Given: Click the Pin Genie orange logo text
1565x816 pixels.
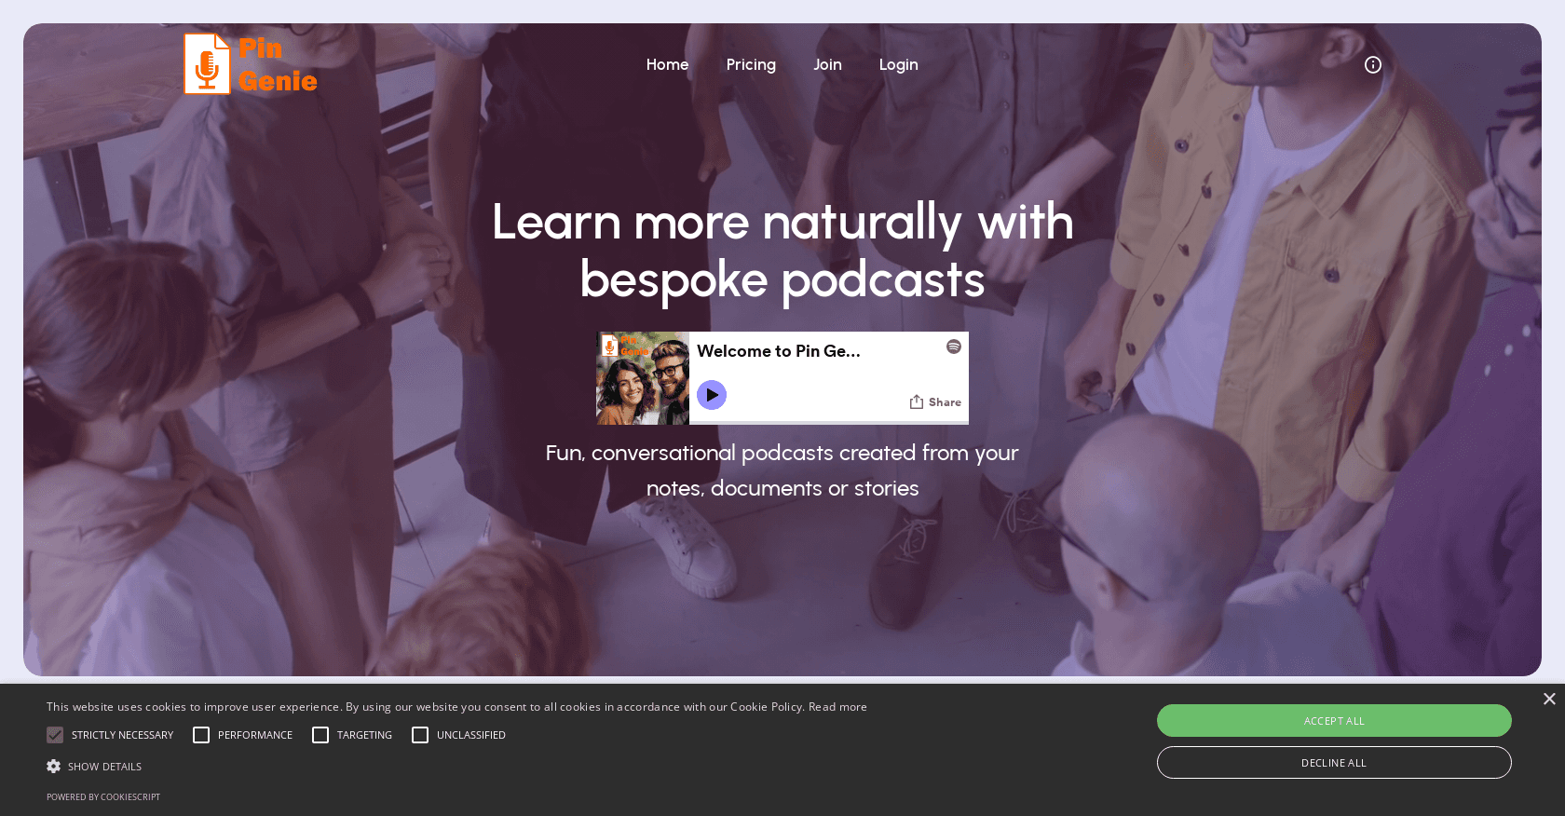Looking at the screenshot, I should point(278,64).
